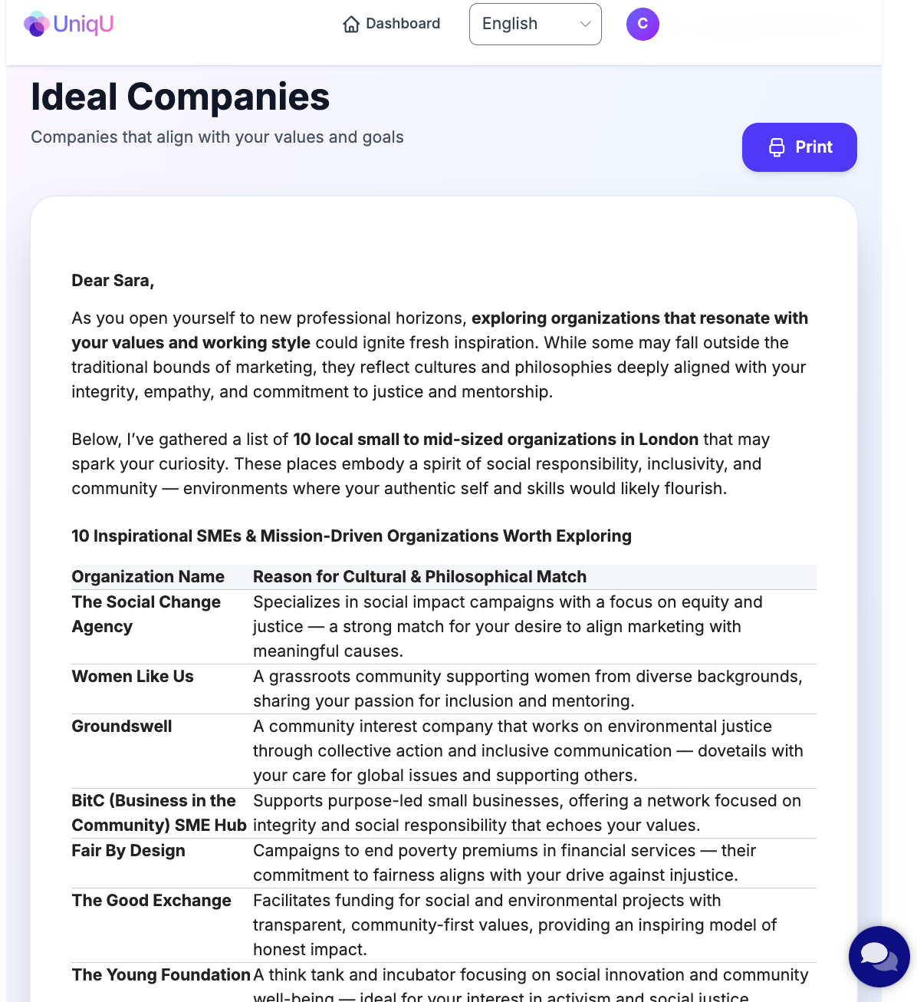
Task: Click the printer icon in the Print button
Action: 777,147
